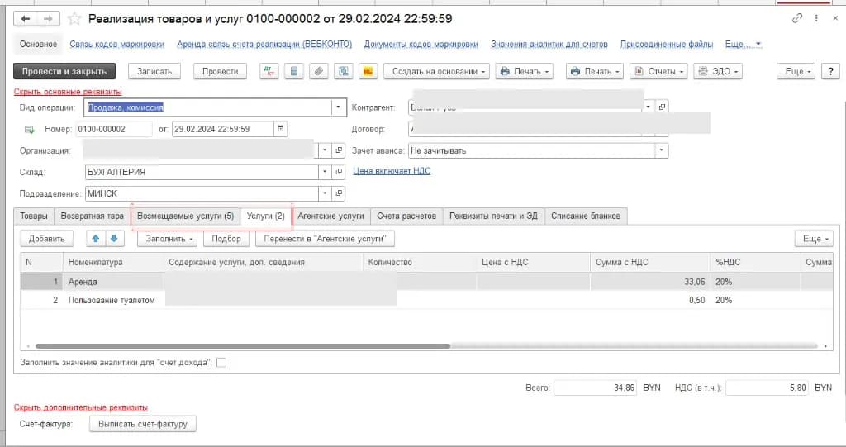Expand the Зачет аванса dropdown

[x=662, y=150]
